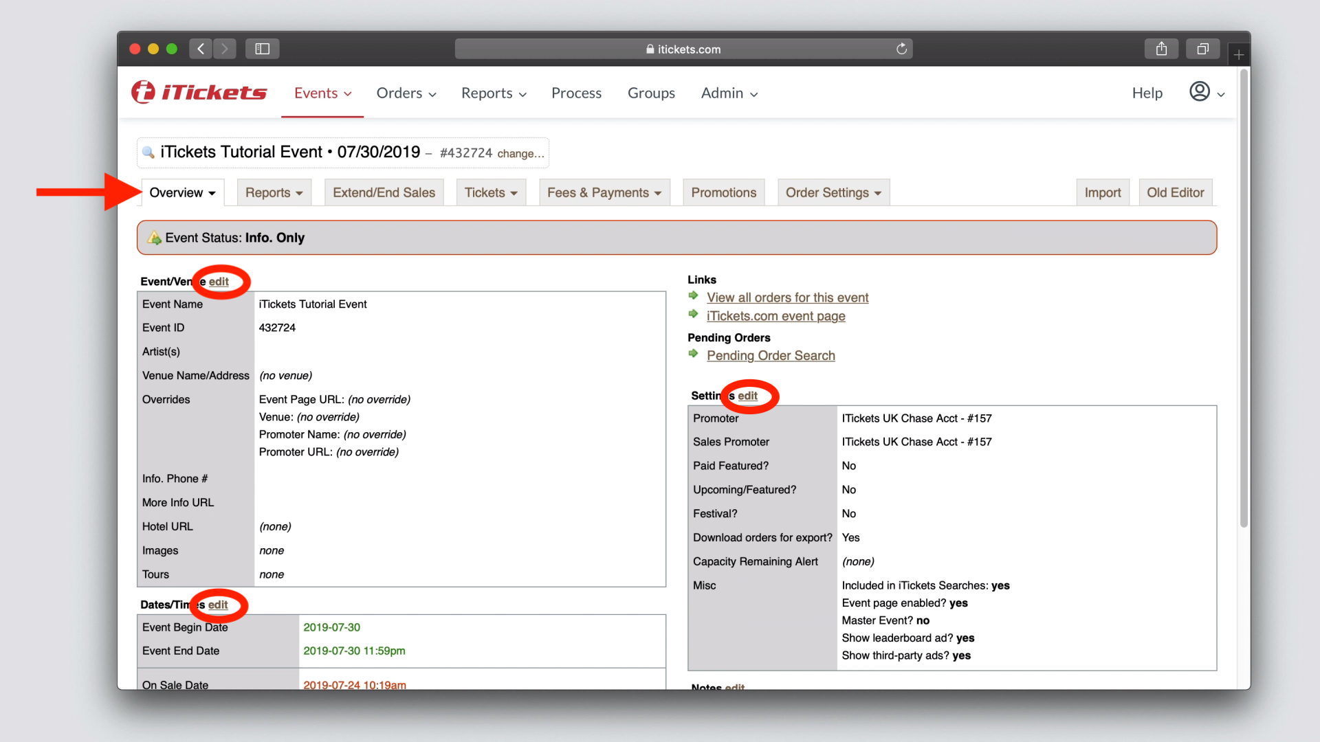Viewport: 1320px width, 742px height.
Task: Open iTickets.com event page link
Action: click(x=776, y=316)
